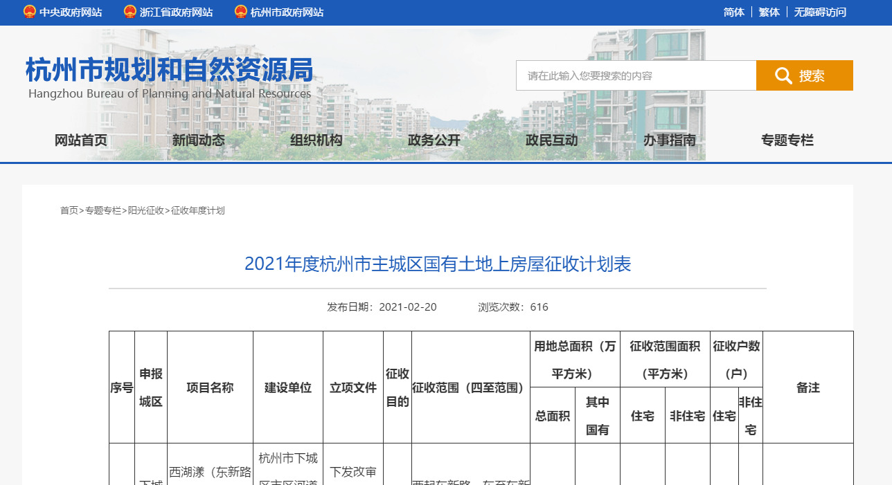Click the orange 搜索 button
The height and width of the screenshot is (485, 892).
pos(805,75)
